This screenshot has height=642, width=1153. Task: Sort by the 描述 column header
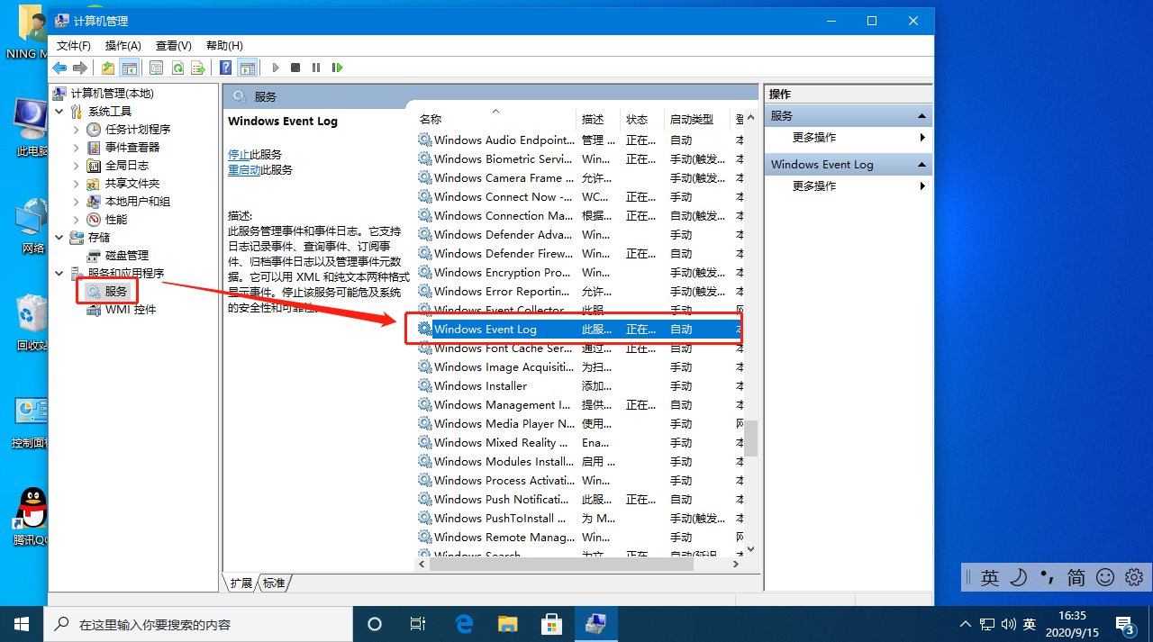coord(598,119)
